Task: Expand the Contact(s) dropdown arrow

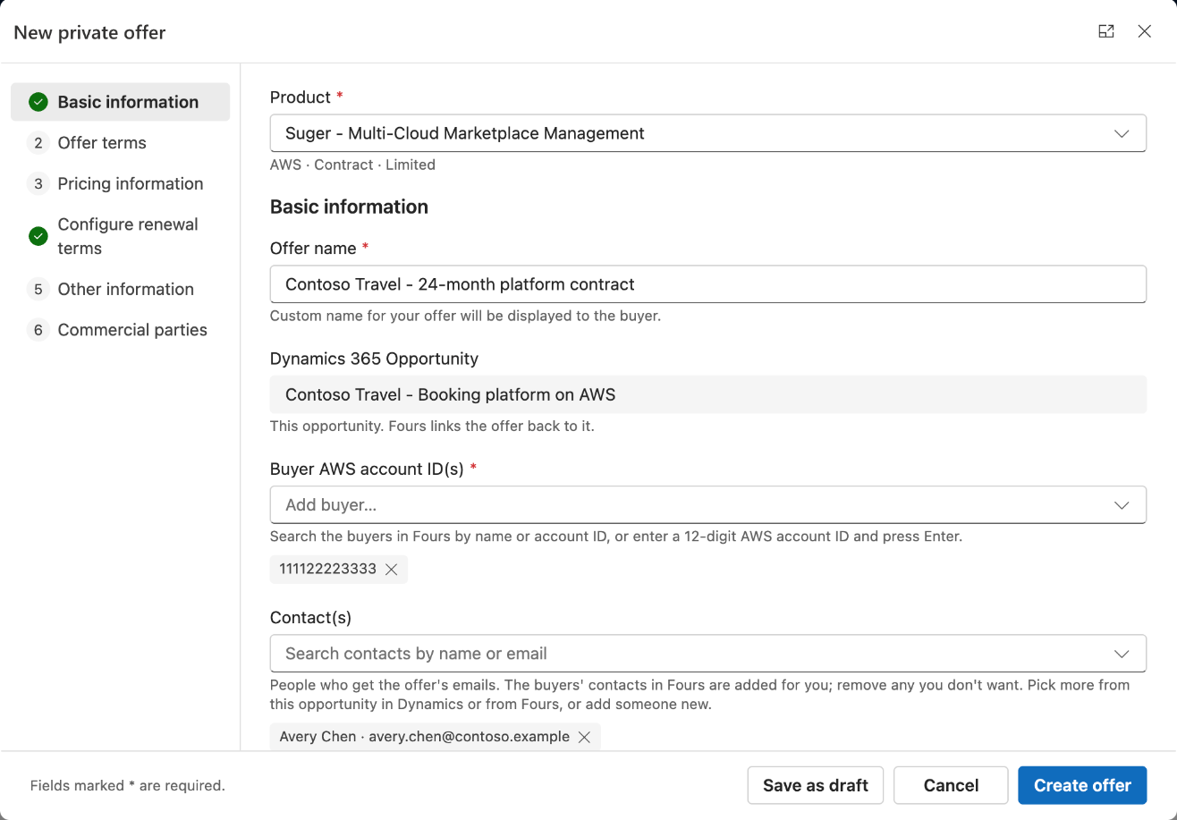Action: (1122, 654)
